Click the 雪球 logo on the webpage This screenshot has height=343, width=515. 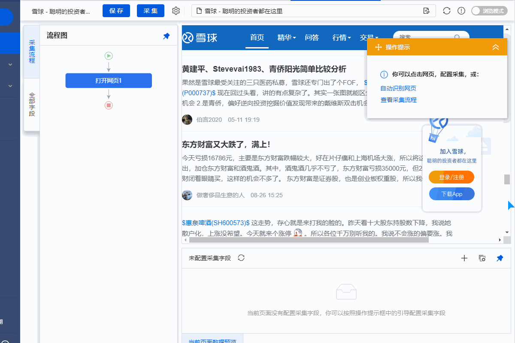[200, 38]
